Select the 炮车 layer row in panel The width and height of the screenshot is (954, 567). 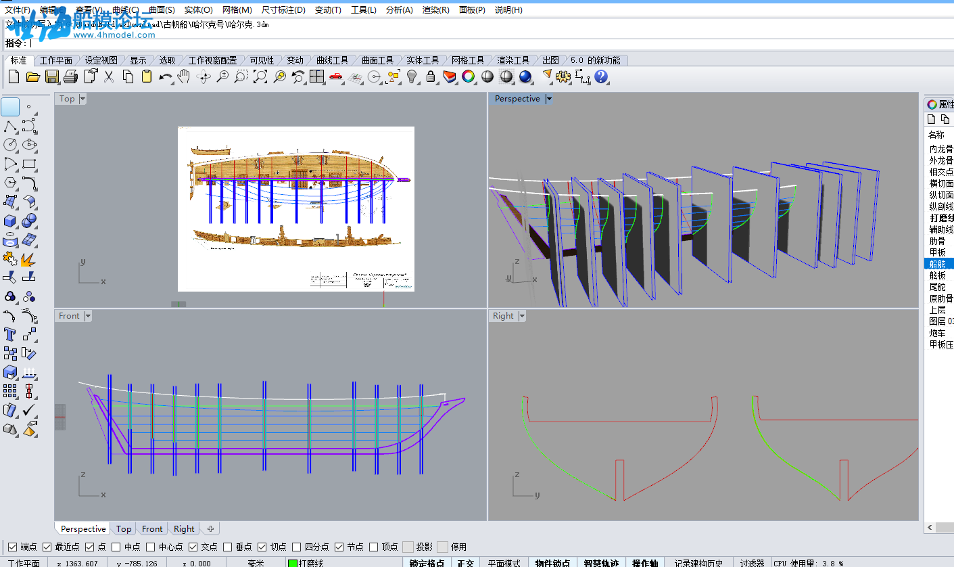(939, 333)
